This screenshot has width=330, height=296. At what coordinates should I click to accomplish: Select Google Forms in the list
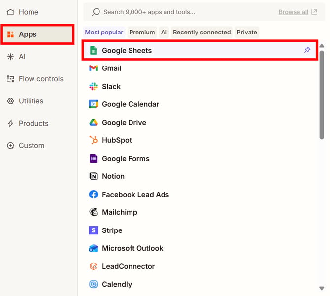click(200, 159)
